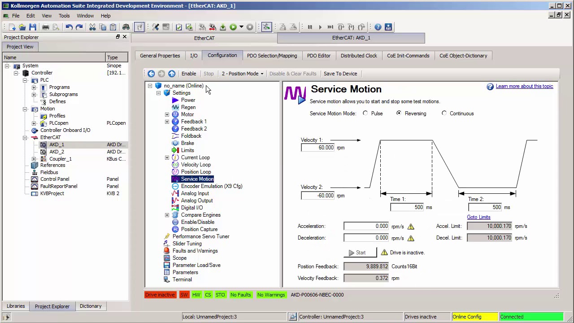Click the Velocity 1 input field
The image size is (574, 323).
pos(318,148)
